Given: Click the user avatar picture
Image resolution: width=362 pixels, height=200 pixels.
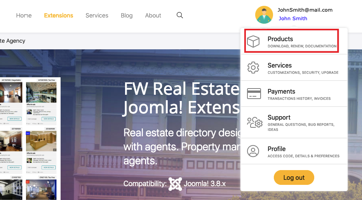Looking at the screenshot, I should (x=264, y=15).
